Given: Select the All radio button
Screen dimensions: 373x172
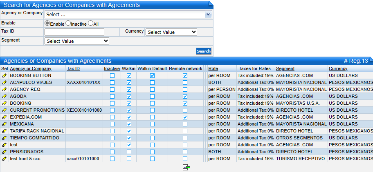Looking at the screenshot, I should click(x=90, y=23).
